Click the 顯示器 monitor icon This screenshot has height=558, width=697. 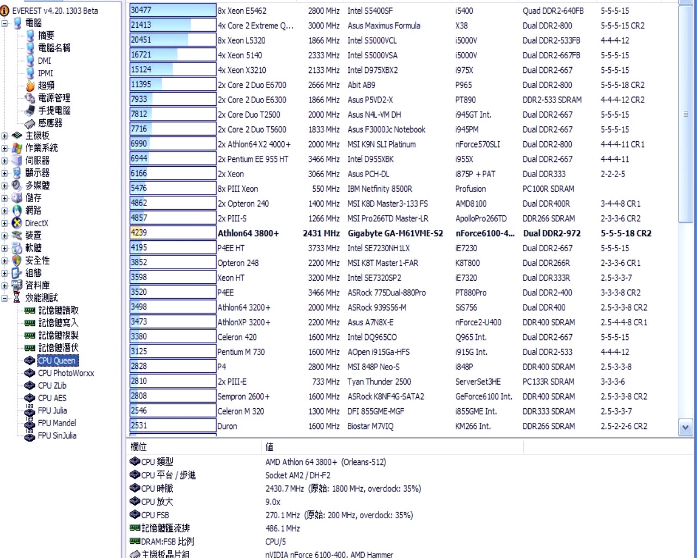click(17, 173)
